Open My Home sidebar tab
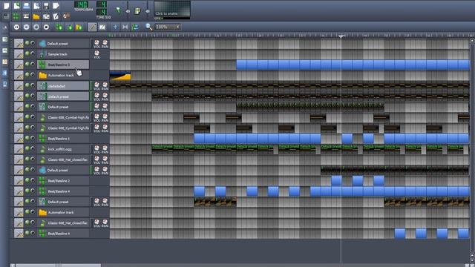 pyautogui.click(x=5, y=73)
